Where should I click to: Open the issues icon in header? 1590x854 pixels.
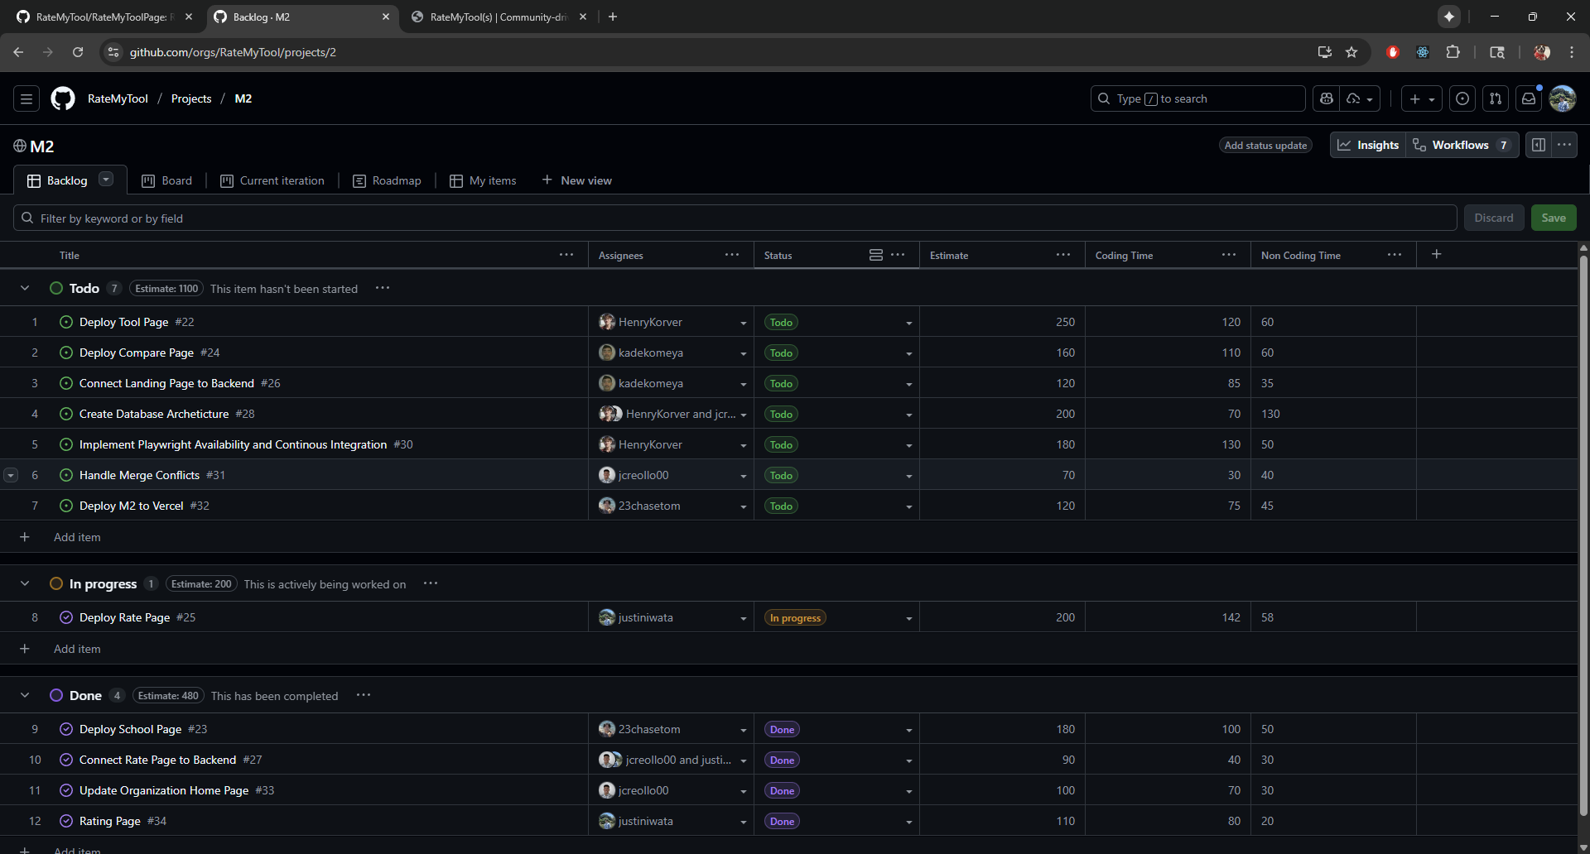(1462, 98)
